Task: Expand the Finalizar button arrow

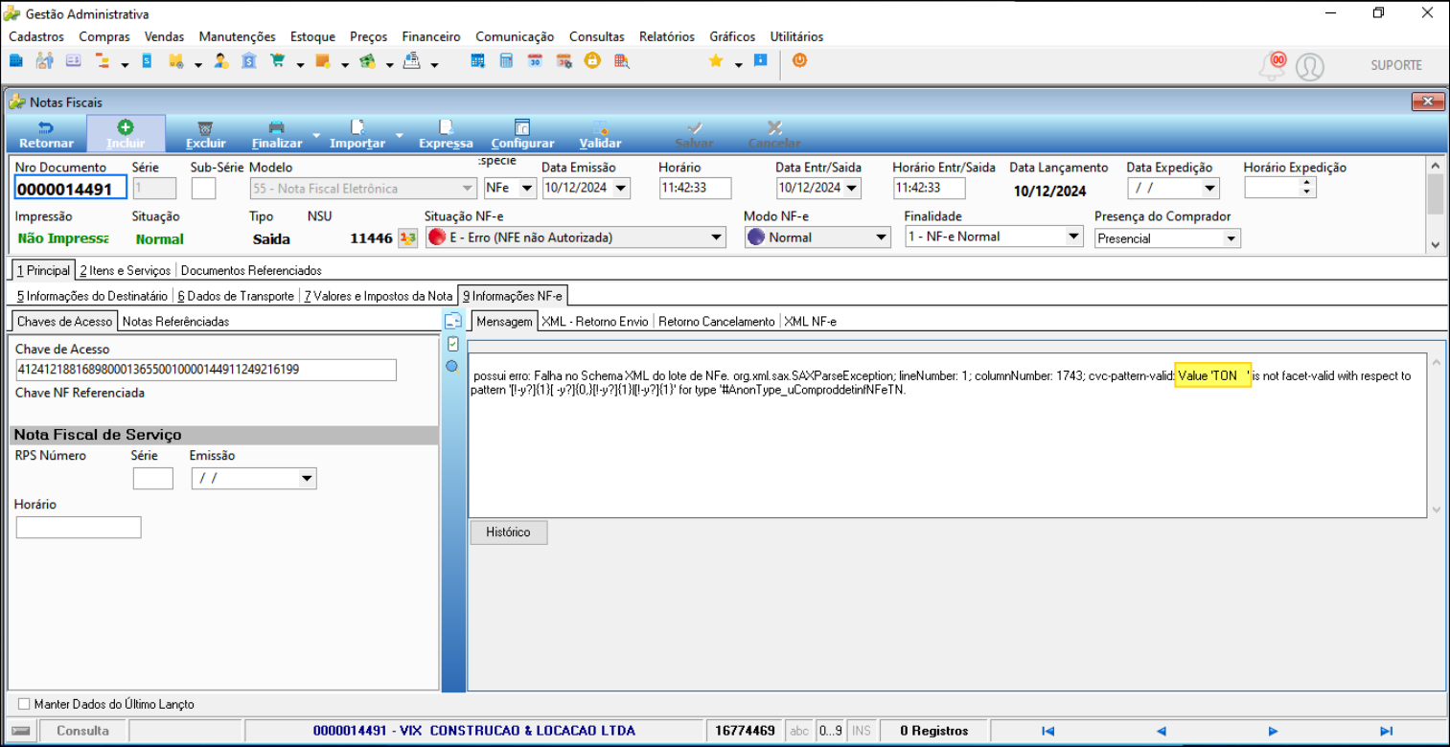Action: (x=316, y=135)
